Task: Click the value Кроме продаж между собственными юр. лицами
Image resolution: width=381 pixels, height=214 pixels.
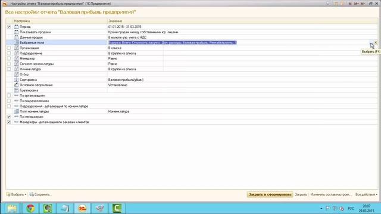Action: coord(143,32)
